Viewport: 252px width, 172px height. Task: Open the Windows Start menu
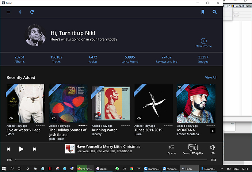(4, 169)
